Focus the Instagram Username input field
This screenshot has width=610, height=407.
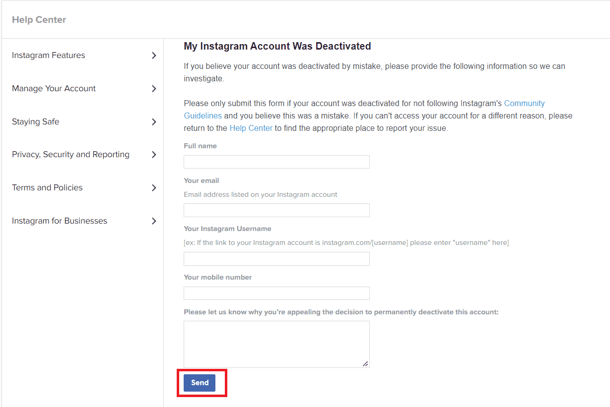tap(276, 259)
